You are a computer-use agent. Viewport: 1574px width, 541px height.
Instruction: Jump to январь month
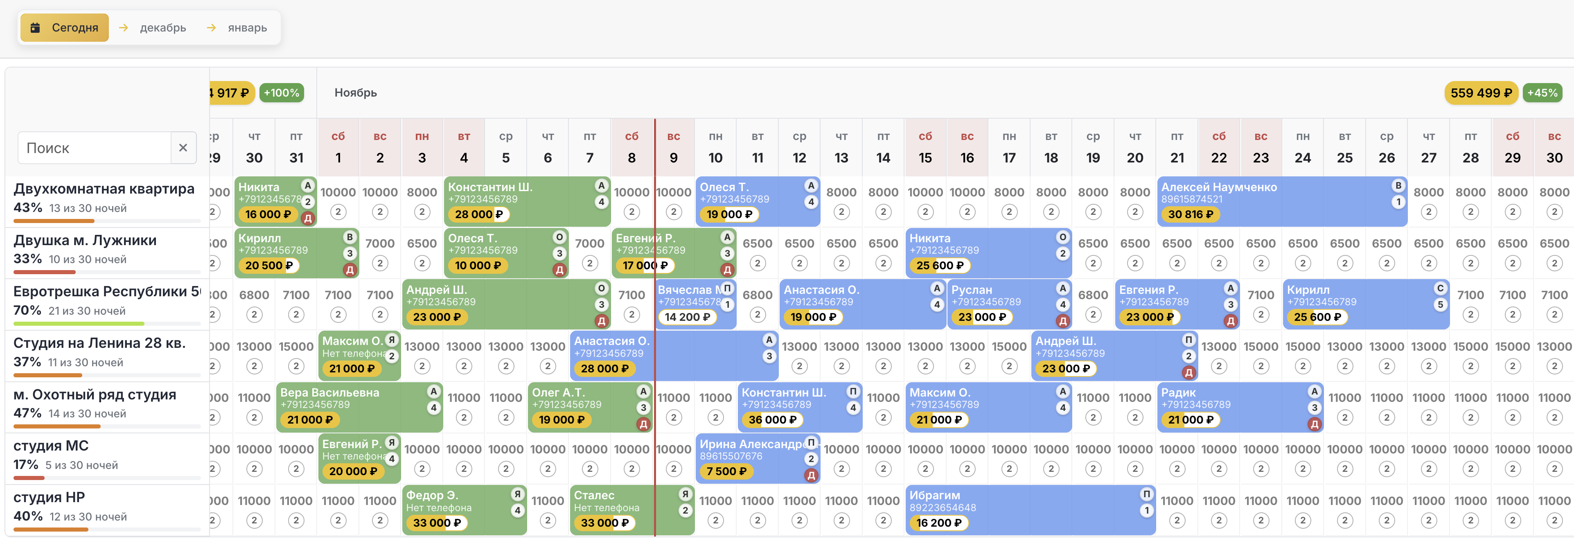[247, 27]
